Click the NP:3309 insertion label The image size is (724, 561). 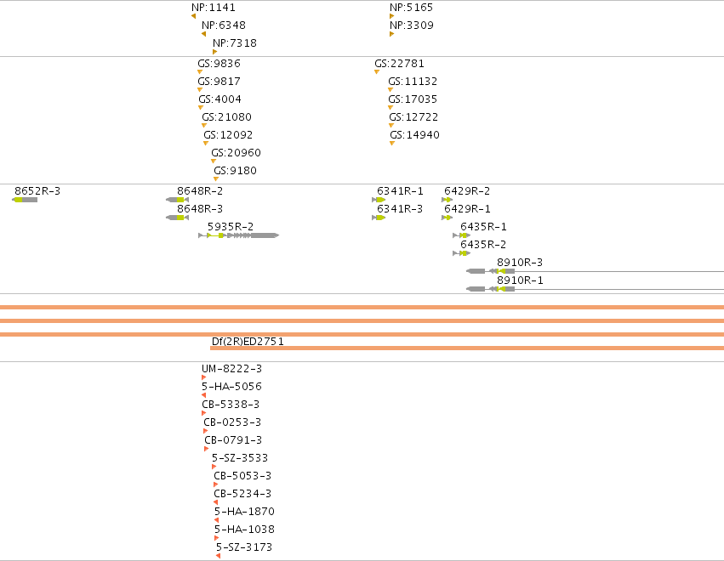412,25
